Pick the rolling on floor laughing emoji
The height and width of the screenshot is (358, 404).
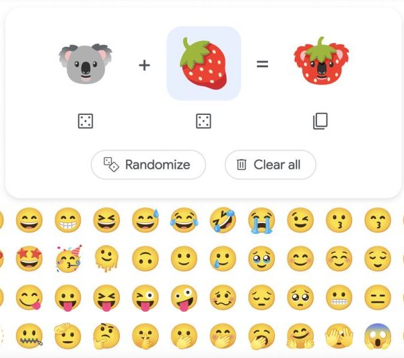pos(223,220)
